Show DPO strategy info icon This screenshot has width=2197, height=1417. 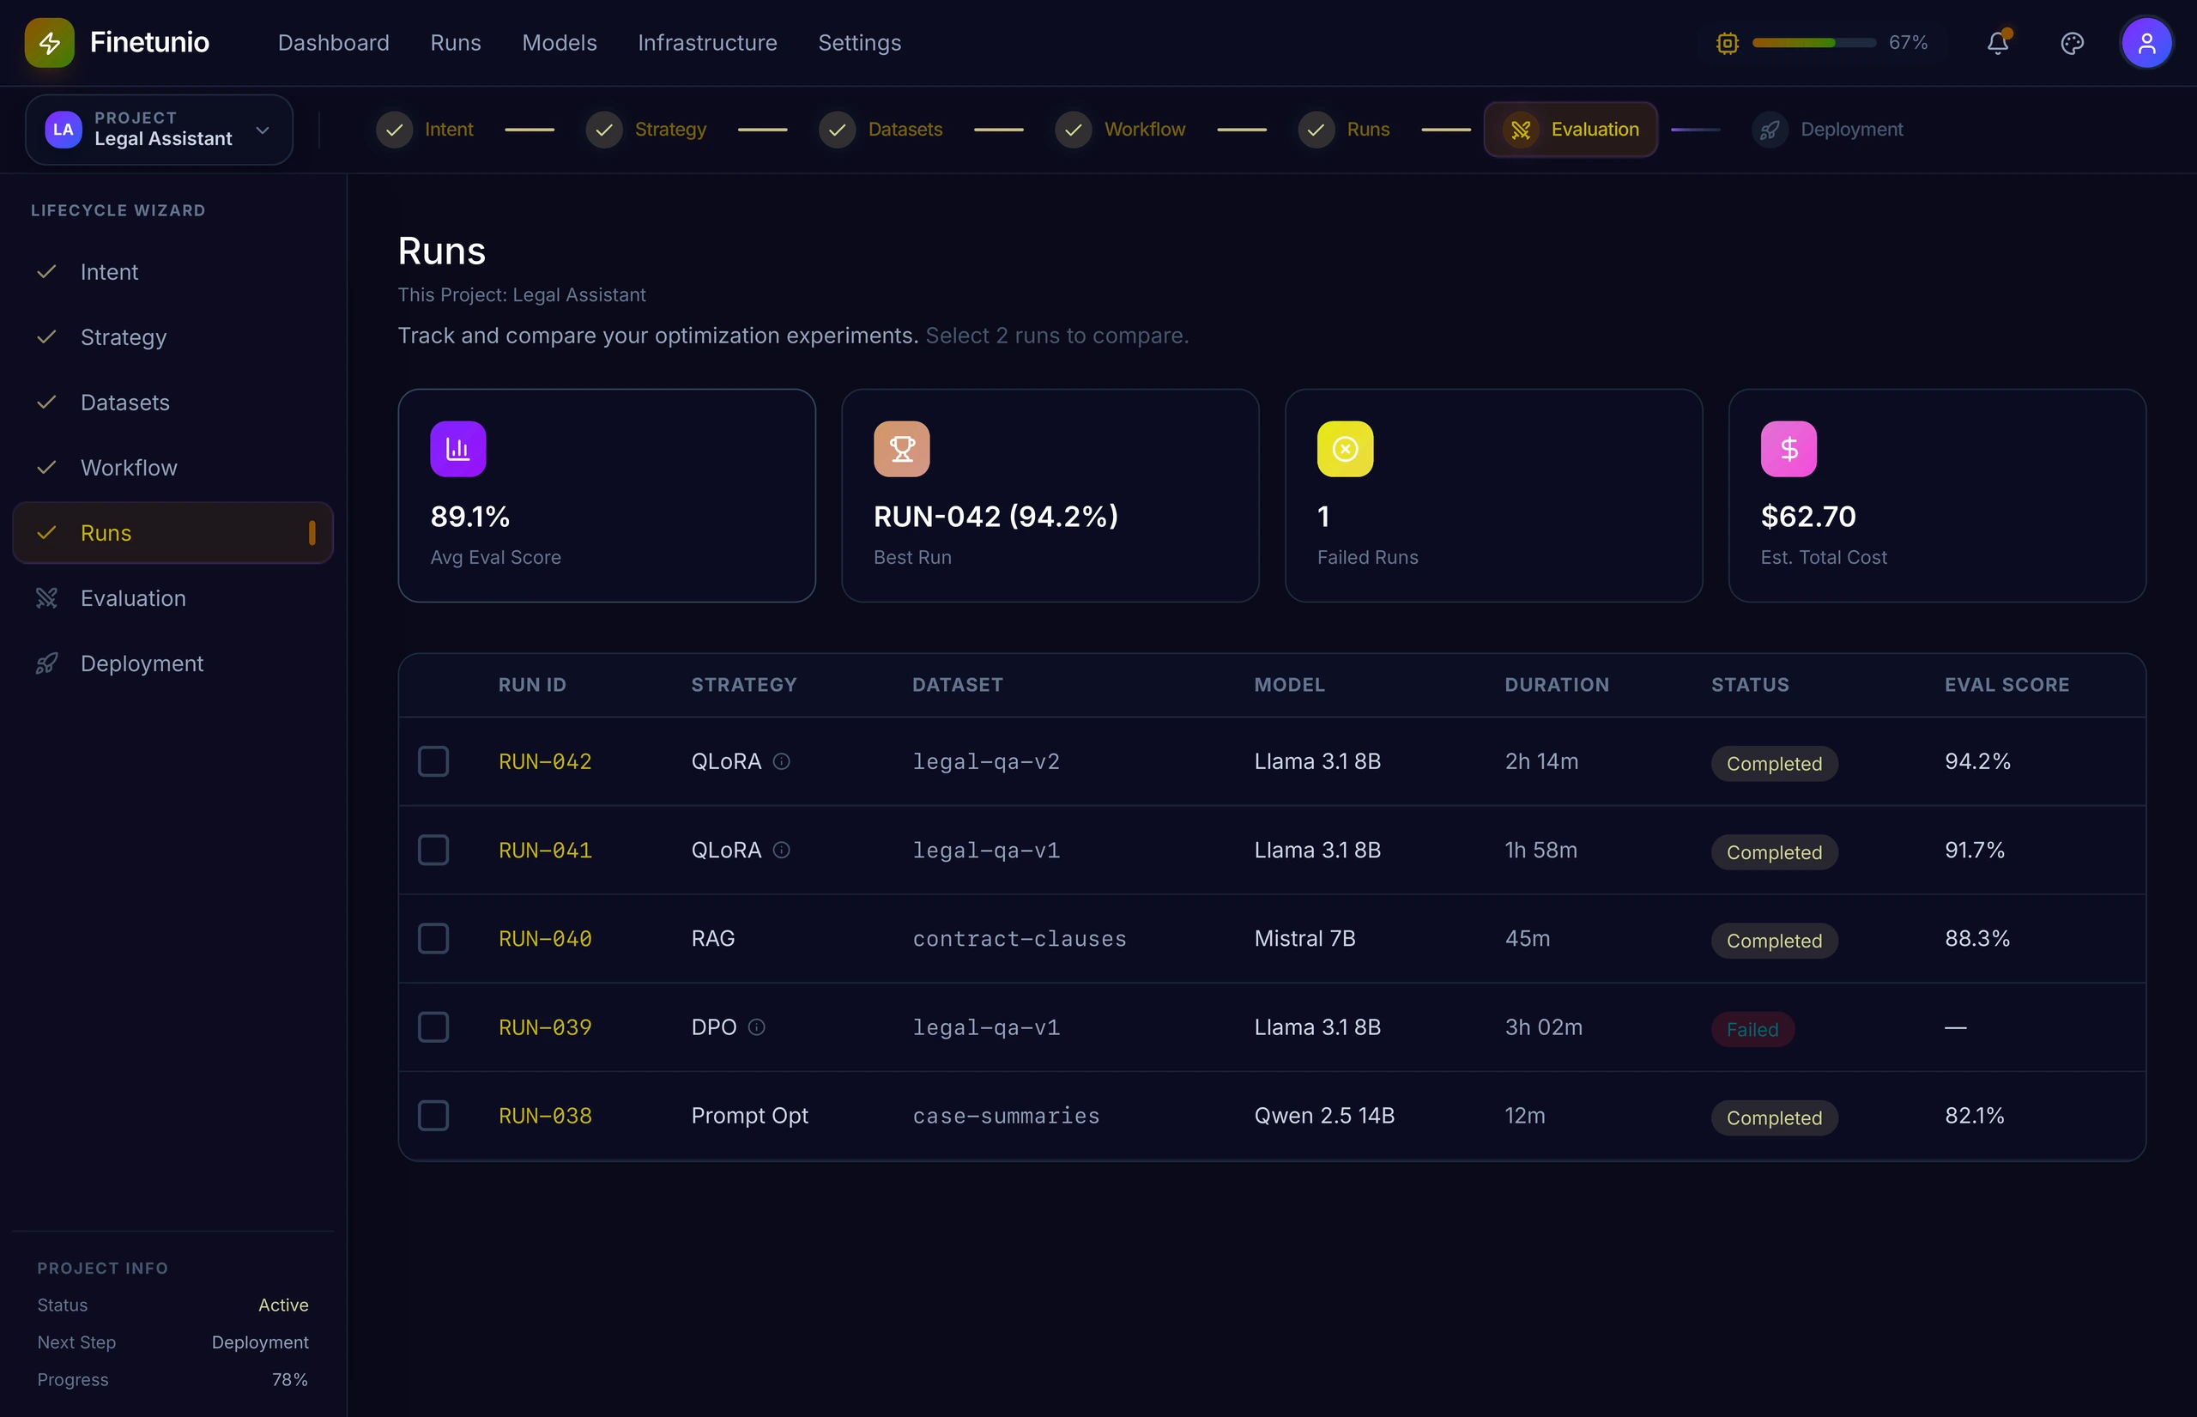pos(756,1026)
